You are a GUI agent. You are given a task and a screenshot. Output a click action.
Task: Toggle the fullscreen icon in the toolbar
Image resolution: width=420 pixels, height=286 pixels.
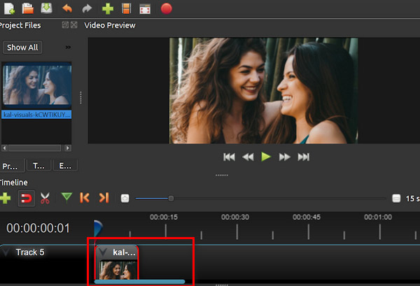(145, 9)
